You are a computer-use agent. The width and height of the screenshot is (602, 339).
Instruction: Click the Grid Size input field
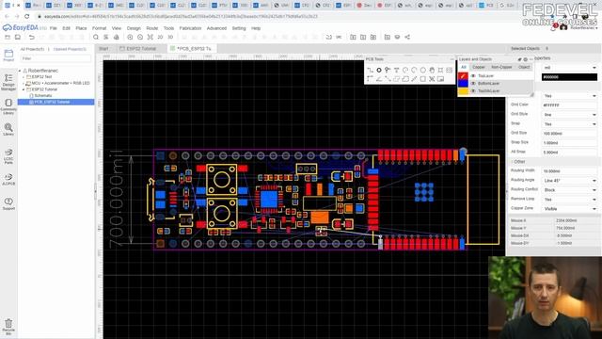coord(569,134)
